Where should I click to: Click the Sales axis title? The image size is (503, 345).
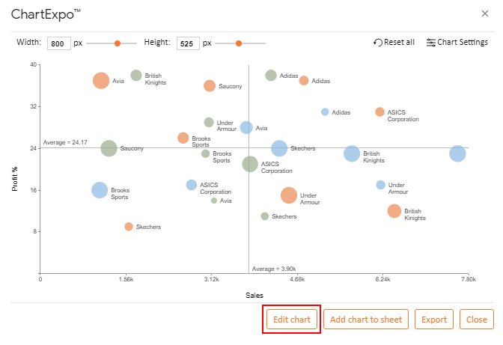point(254,296)
